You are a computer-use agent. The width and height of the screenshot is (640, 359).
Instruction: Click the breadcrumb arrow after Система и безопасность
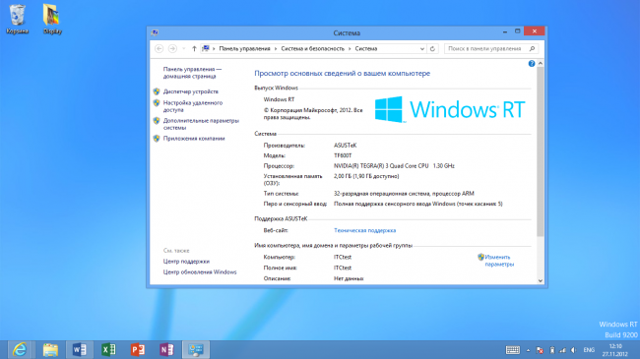pos(350,48)
